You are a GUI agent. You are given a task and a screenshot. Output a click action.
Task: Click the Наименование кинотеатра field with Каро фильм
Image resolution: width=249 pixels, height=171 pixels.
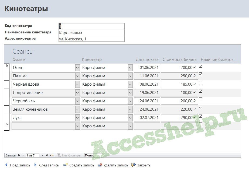point(91,33)
